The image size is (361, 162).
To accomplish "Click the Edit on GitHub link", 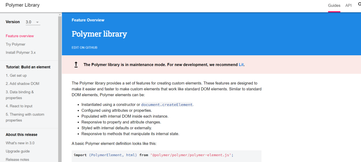I will click(x=84, y=48).
